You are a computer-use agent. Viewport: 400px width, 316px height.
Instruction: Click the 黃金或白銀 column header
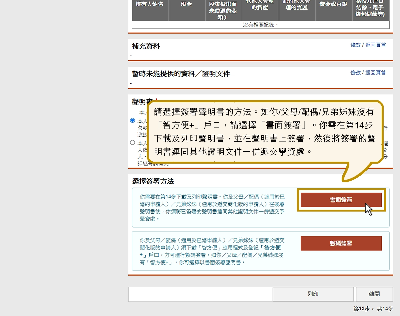(x=333, y=5)
